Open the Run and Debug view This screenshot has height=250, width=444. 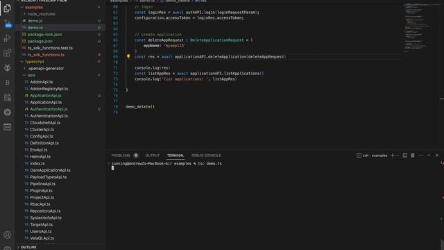coord(8,38)
